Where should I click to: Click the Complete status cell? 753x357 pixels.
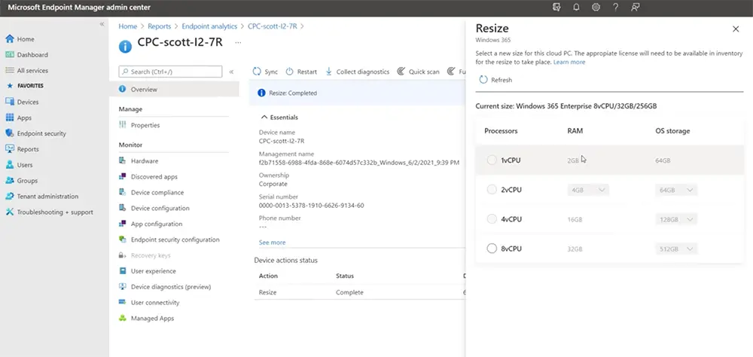pyautogui.click(x=349, y=292)
